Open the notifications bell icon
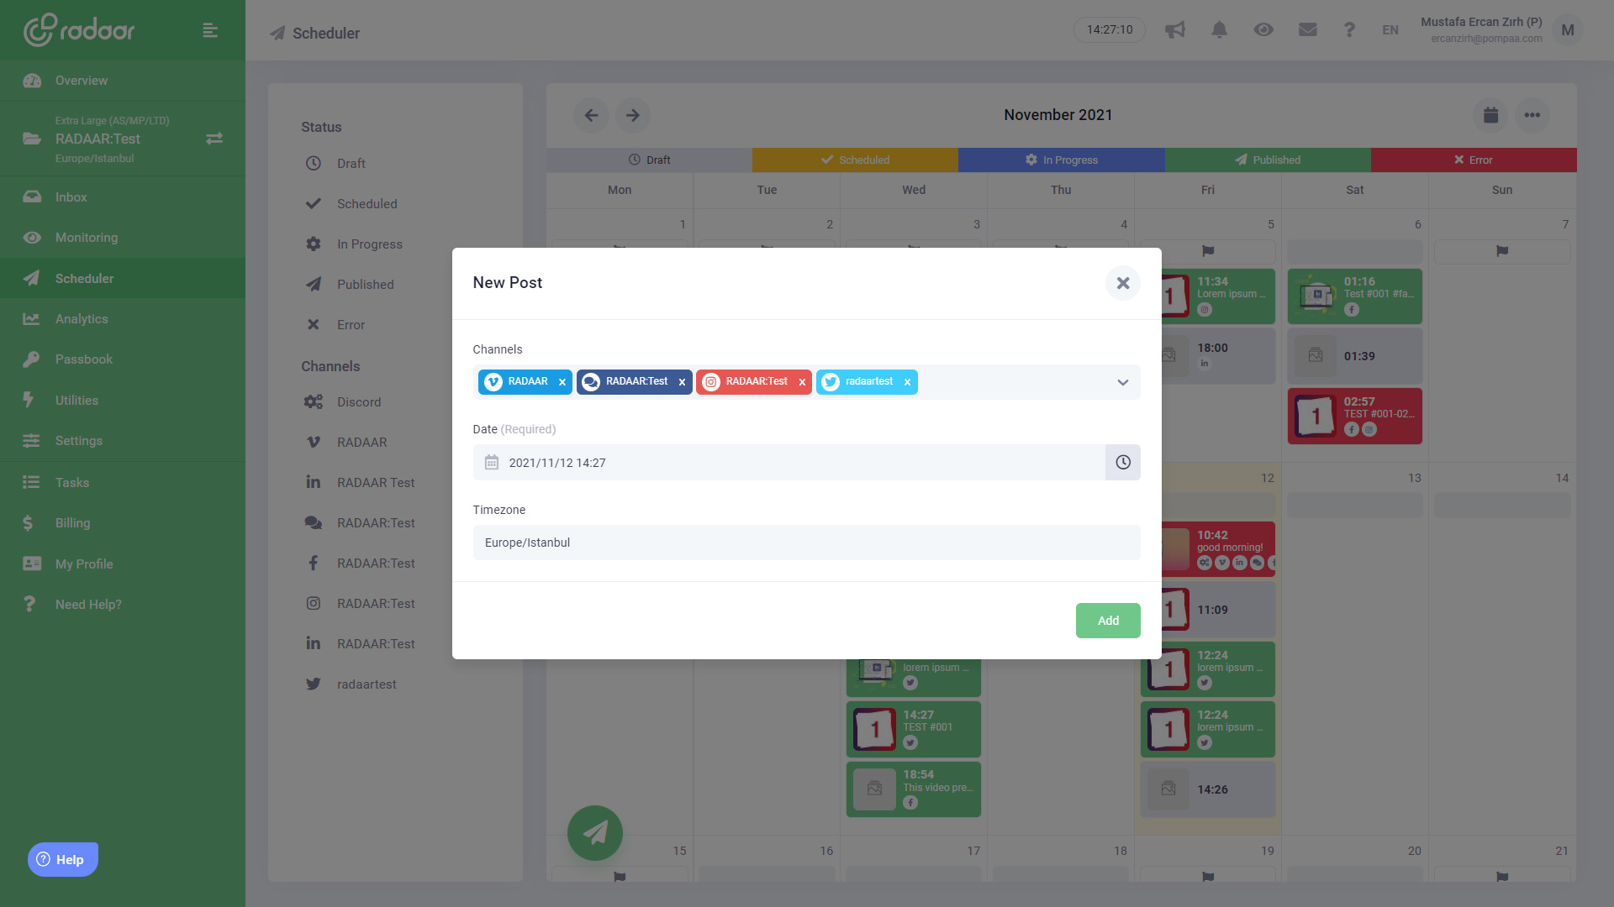 click(x=1219, y=30)
